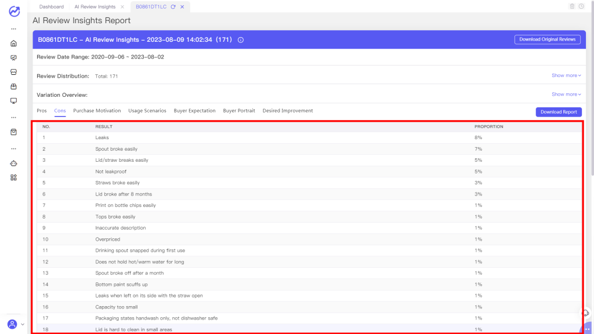
Task: Switch to the Pros tab
Action: pos(42,111)
